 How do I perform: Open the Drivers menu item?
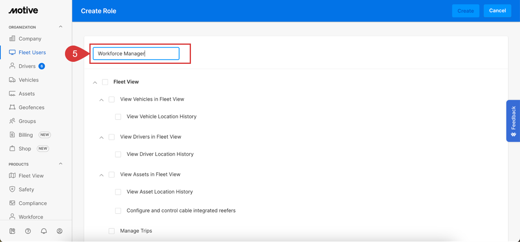[27, 66]
